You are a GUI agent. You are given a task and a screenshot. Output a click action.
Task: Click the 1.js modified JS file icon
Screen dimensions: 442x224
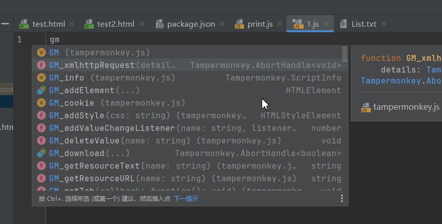tap(298, 24)
